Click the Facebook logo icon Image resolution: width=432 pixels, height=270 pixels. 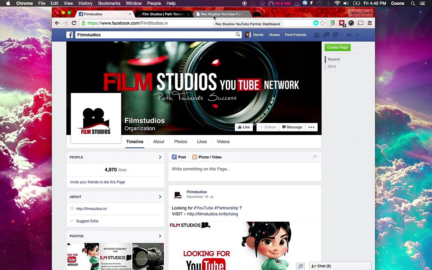tap(69, 35)
